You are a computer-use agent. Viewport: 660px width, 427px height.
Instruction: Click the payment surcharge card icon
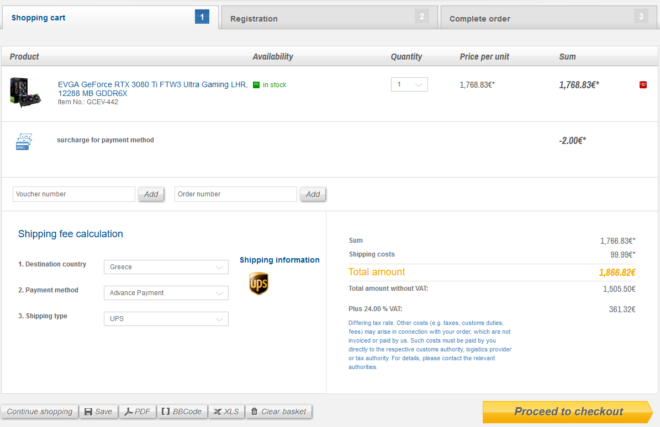[x=24, y=142]
